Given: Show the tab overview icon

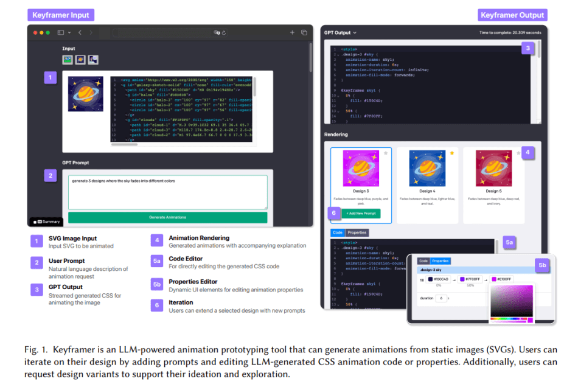Looking at the screenshot, I should coord(304,32).
